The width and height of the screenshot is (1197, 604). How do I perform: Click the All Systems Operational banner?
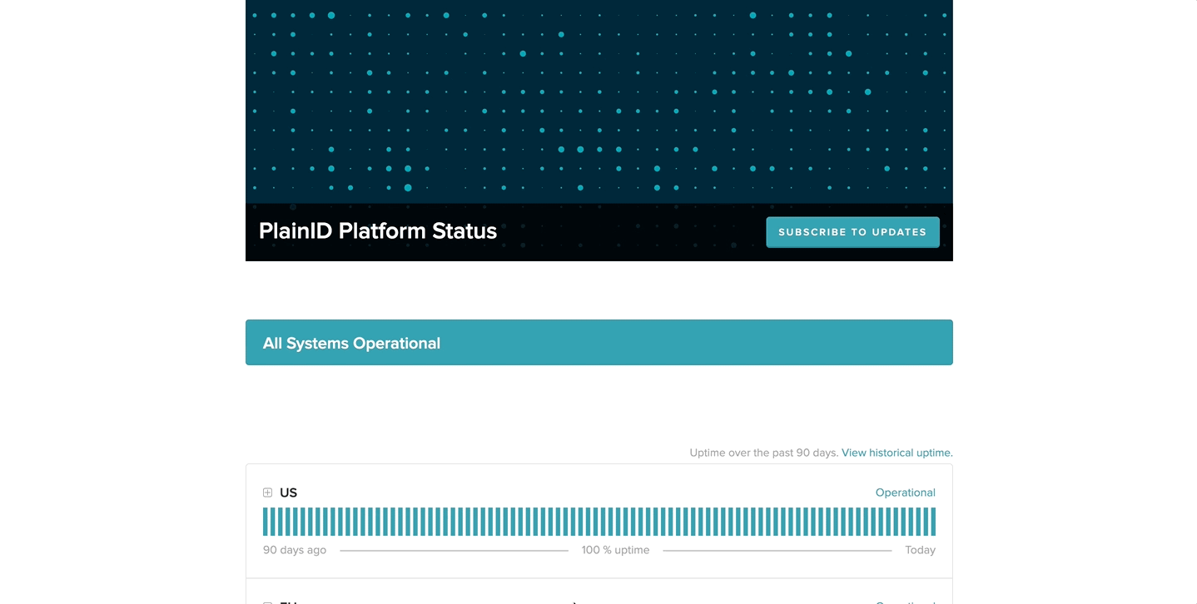pos(598,343)
